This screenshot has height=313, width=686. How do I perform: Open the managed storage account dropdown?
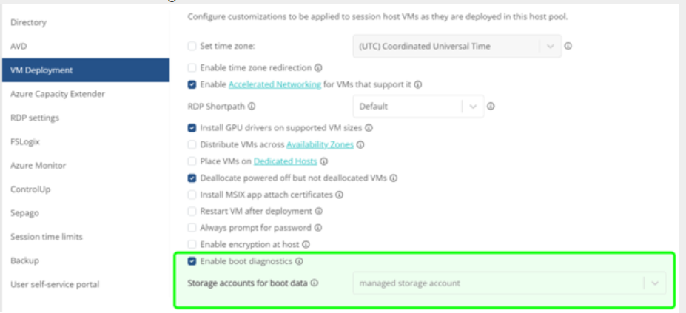(x=509, y=283)
